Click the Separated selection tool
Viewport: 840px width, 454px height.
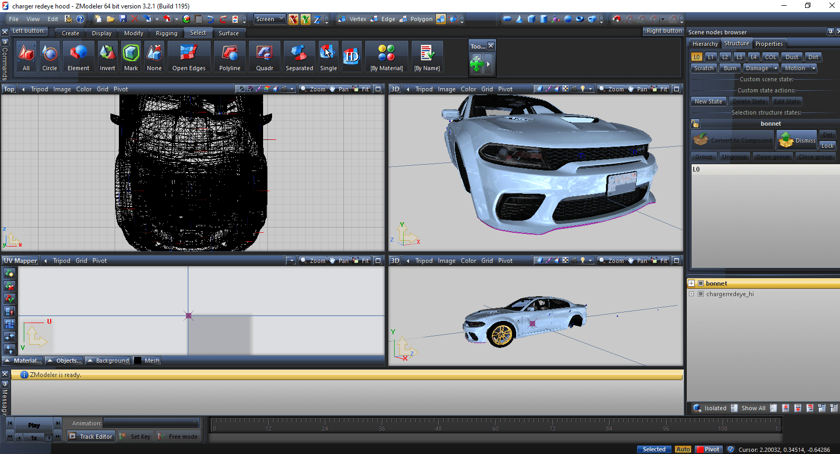(299, 57)
